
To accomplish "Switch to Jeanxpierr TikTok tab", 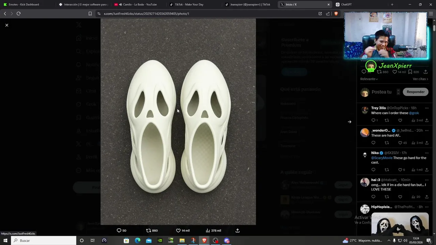I will click(x=249, y=4).
